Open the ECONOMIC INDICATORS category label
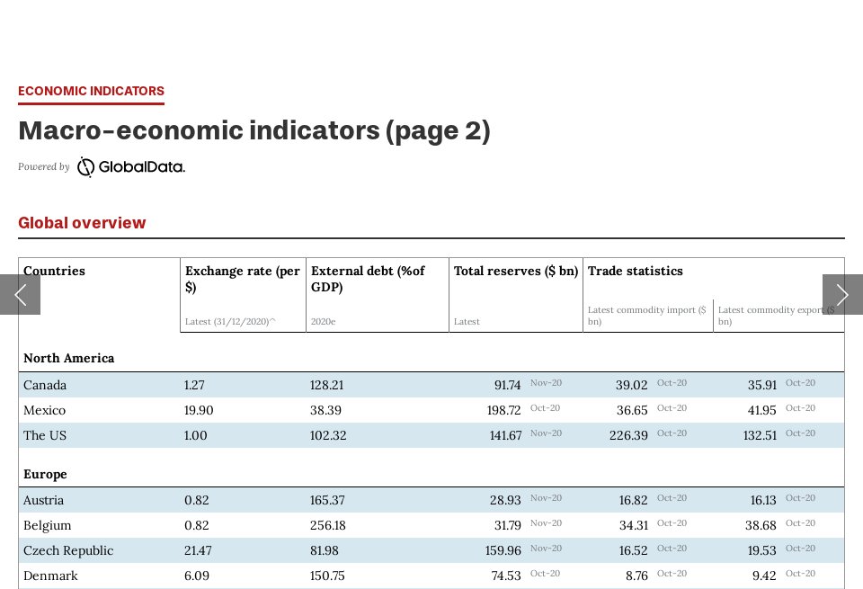 point(91,91)
